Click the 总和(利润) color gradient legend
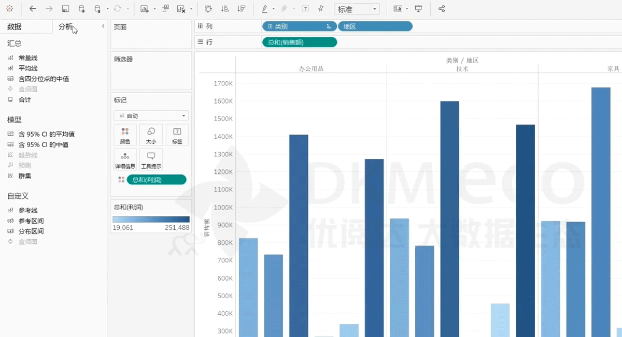Screen dimensions: 622x337 click(151, 219)
